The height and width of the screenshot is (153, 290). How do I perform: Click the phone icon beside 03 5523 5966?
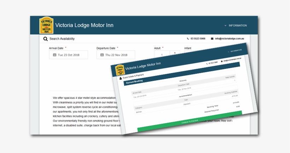tap(188, 39)
